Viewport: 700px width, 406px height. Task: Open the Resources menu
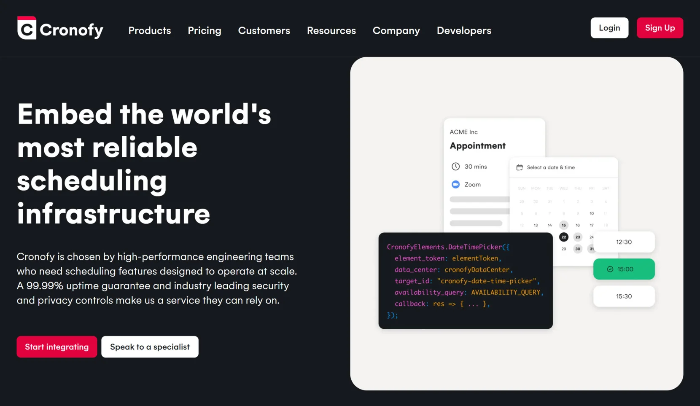click(x=331, y=31)
